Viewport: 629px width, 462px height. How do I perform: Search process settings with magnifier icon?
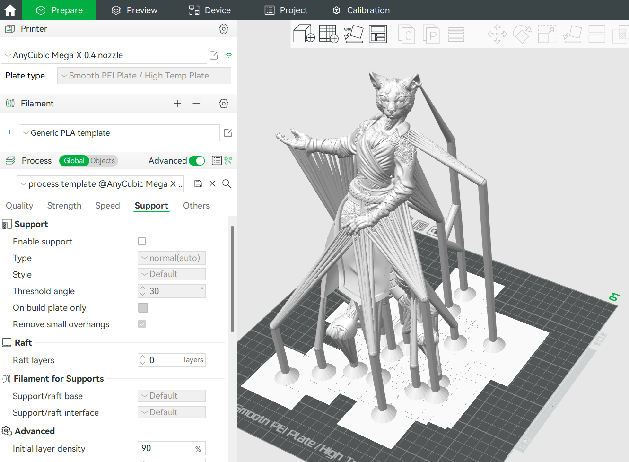(x=227, y=183)
